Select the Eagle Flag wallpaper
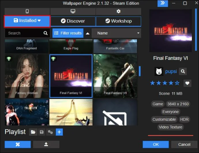199x153 pixels. pyautogui.click(x=71, y=46)
